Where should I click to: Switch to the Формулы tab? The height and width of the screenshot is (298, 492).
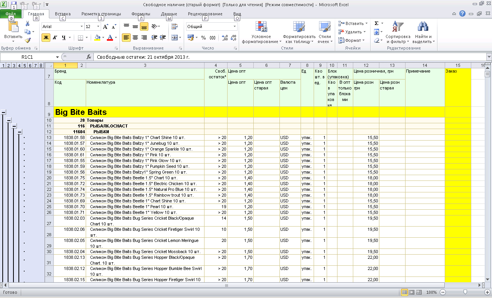pos(141,14)
